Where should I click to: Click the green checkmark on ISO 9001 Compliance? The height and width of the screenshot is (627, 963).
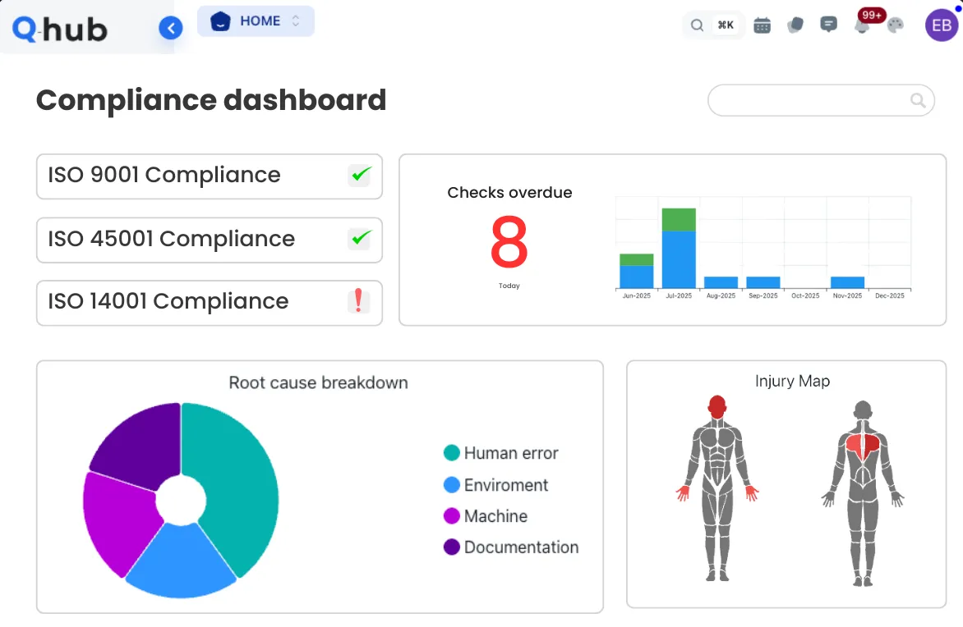click(x=359, y=175)
